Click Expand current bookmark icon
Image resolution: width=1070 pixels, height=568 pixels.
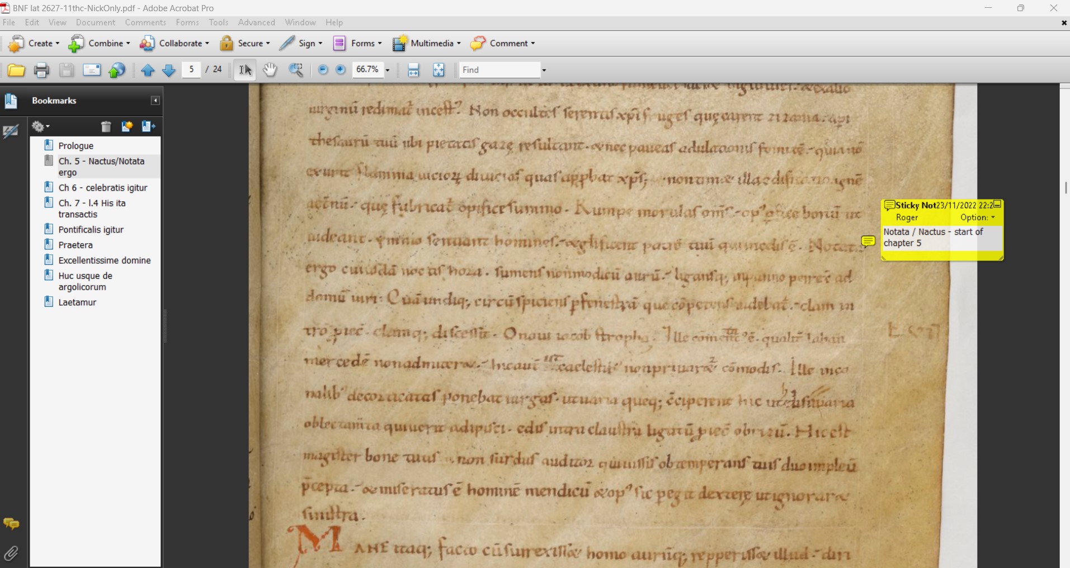tap(148, 127)
